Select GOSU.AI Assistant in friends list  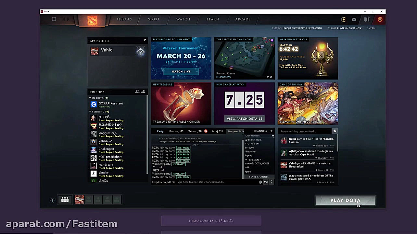pyautogui.click(x=118, y=105)
